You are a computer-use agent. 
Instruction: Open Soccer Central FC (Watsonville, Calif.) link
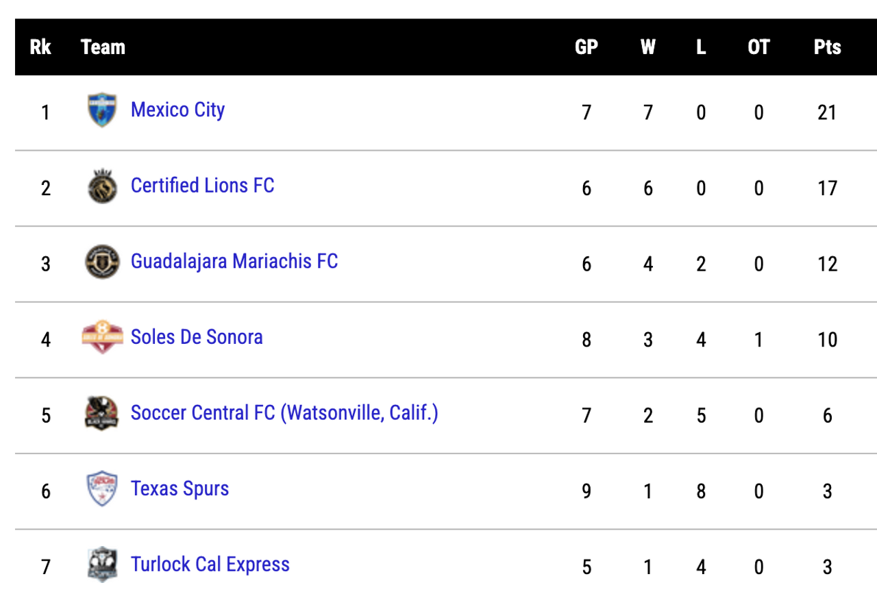(284, 412)
